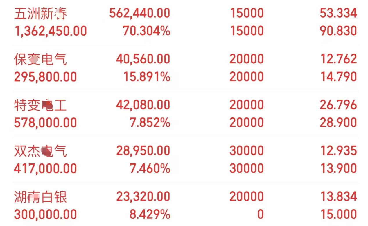Select the 8.429% gain percentage

click(150, 214)
